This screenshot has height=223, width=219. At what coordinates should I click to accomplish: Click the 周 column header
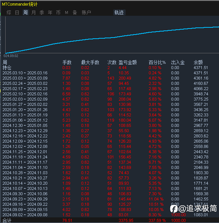pos(5,62)
